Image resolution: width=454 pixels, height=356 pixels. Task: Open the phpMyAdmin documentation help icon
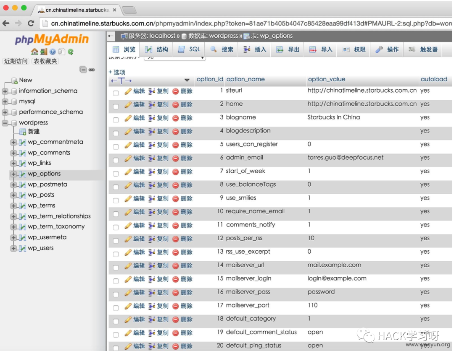pos(53,52)
